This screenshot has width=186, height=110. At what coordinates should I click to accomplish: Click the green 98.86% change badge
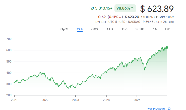point(125,8)
